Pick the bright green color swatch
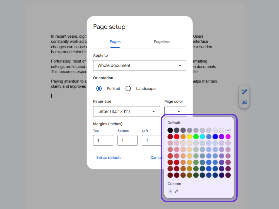Image resolution: width=279 pixels, height=209 pixels. pyautogui.click(x=196, y=136)
